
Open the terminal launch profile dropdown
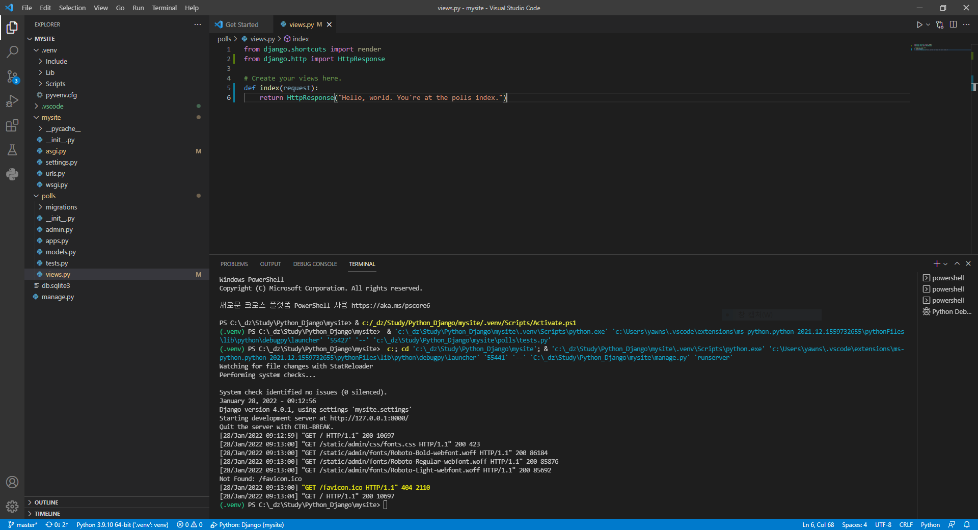945,264
